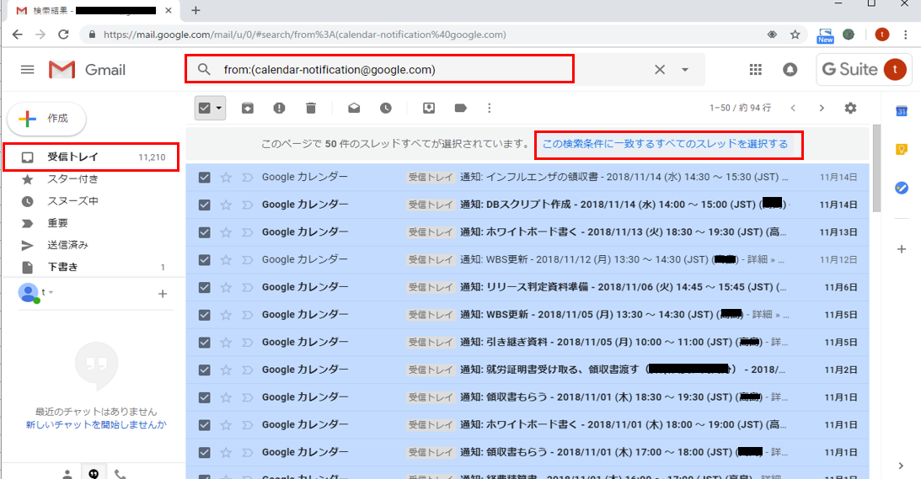The image size is (921, 479).
Task: Click the 1–50 / 約 94 行 counter
Action: coord(740,108)
